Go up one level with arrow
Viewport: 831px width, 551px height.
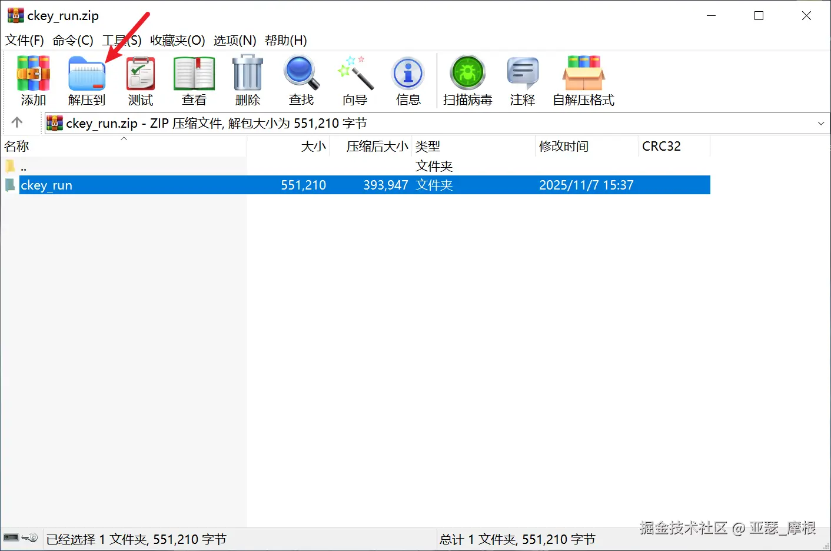coord(17,122)
